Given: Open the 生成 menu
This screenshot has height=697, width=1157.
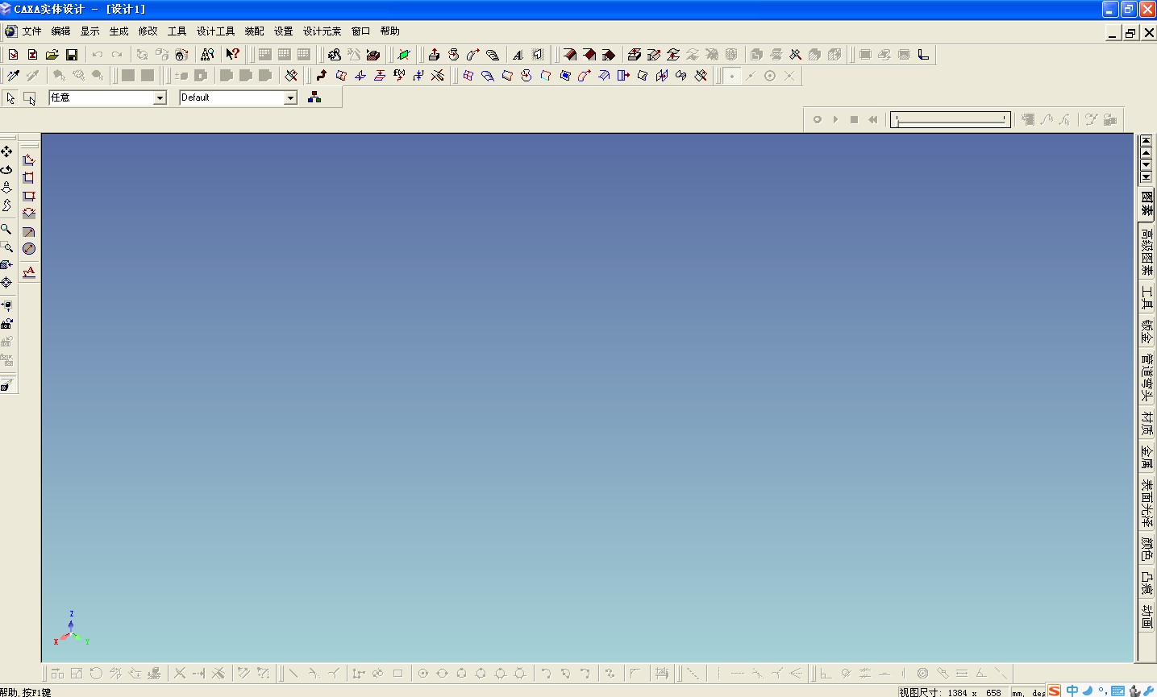Looking at the screenshot, I should click(x=119, y=31).
